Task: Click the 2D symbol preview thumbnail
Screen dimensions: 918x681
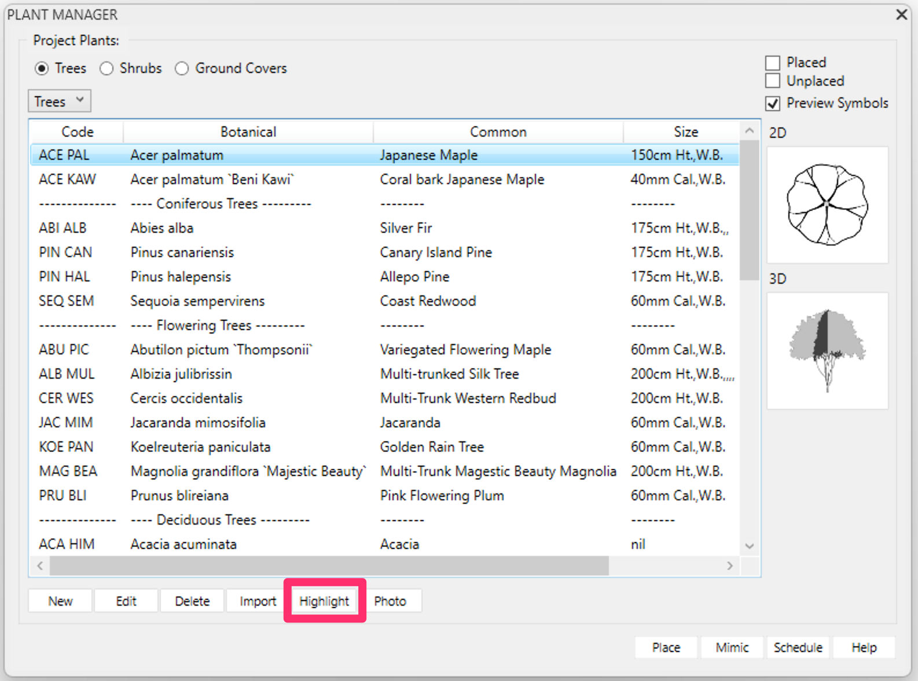Action: (828, 205)
